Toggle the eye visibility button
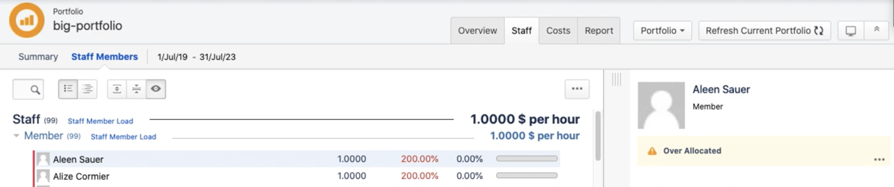 156,89
